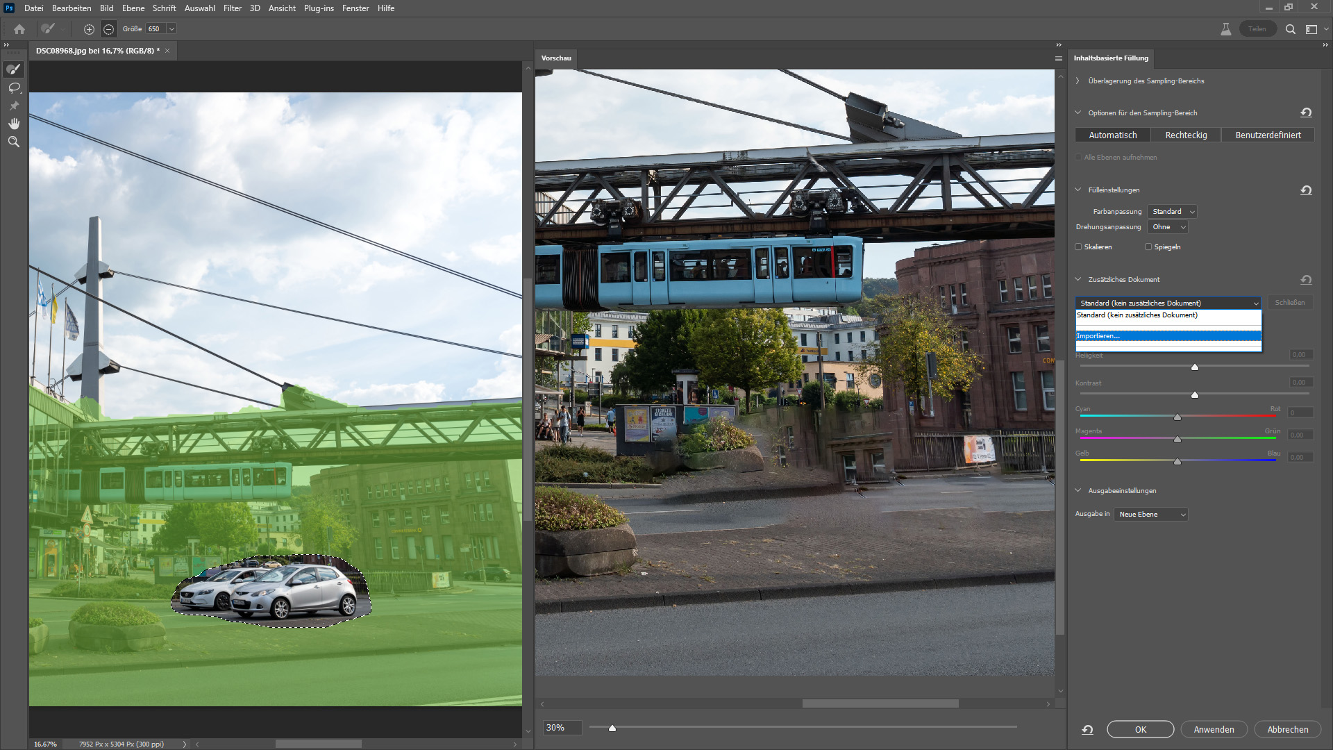
Task: Click the 30% zoom value field
Action: pyautogui.click(x=561, y=727)
